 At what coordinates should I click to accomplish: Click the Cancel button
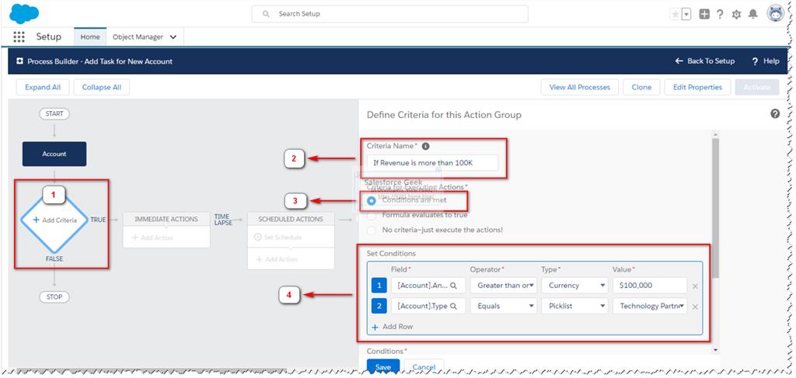424,366
